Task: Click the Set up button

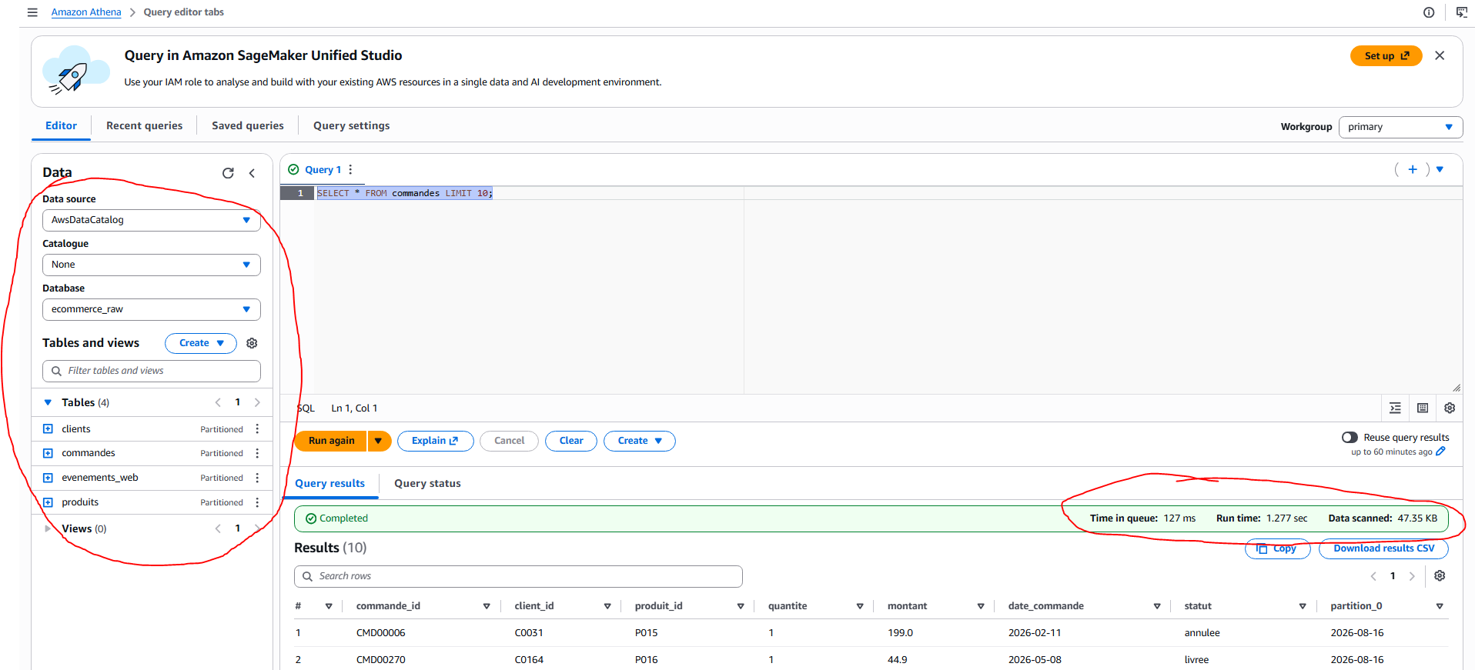Action: (x=1386, y=55)
